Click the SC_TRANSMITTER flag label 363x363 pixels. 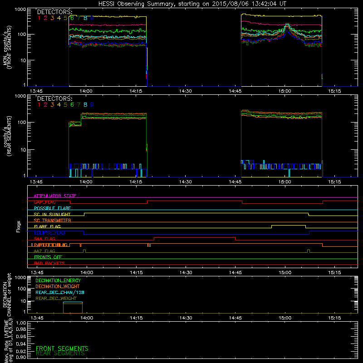tap(53, 221)
